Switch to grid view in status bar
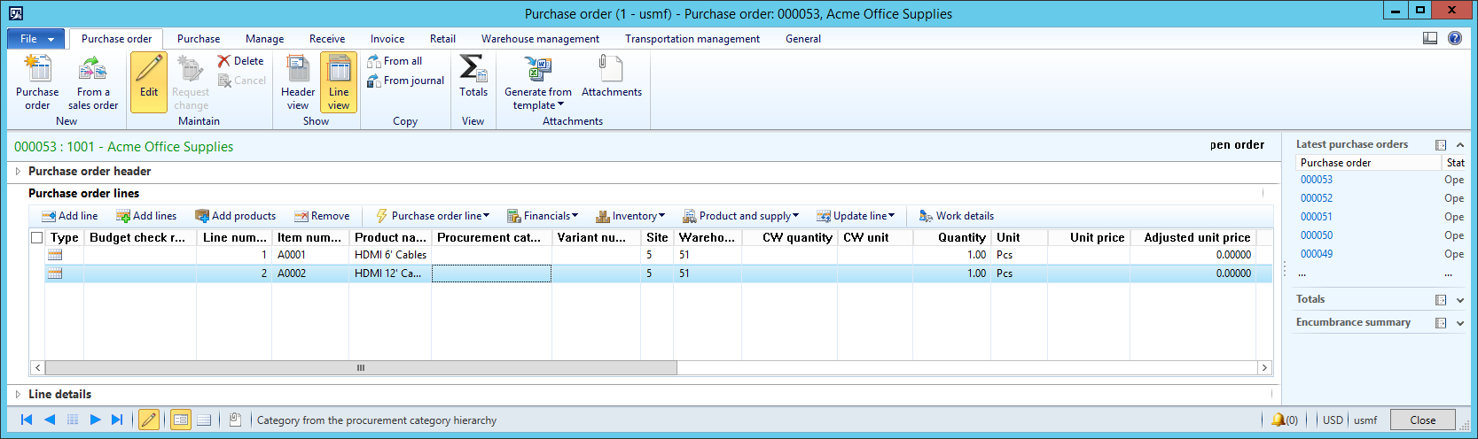1478x439 pixels. click(x=204, y=420)
